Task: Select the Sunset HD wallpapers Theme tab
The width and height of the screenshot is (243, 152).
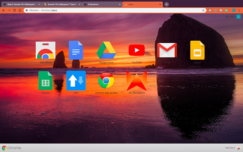Action: tap(61, 4)
